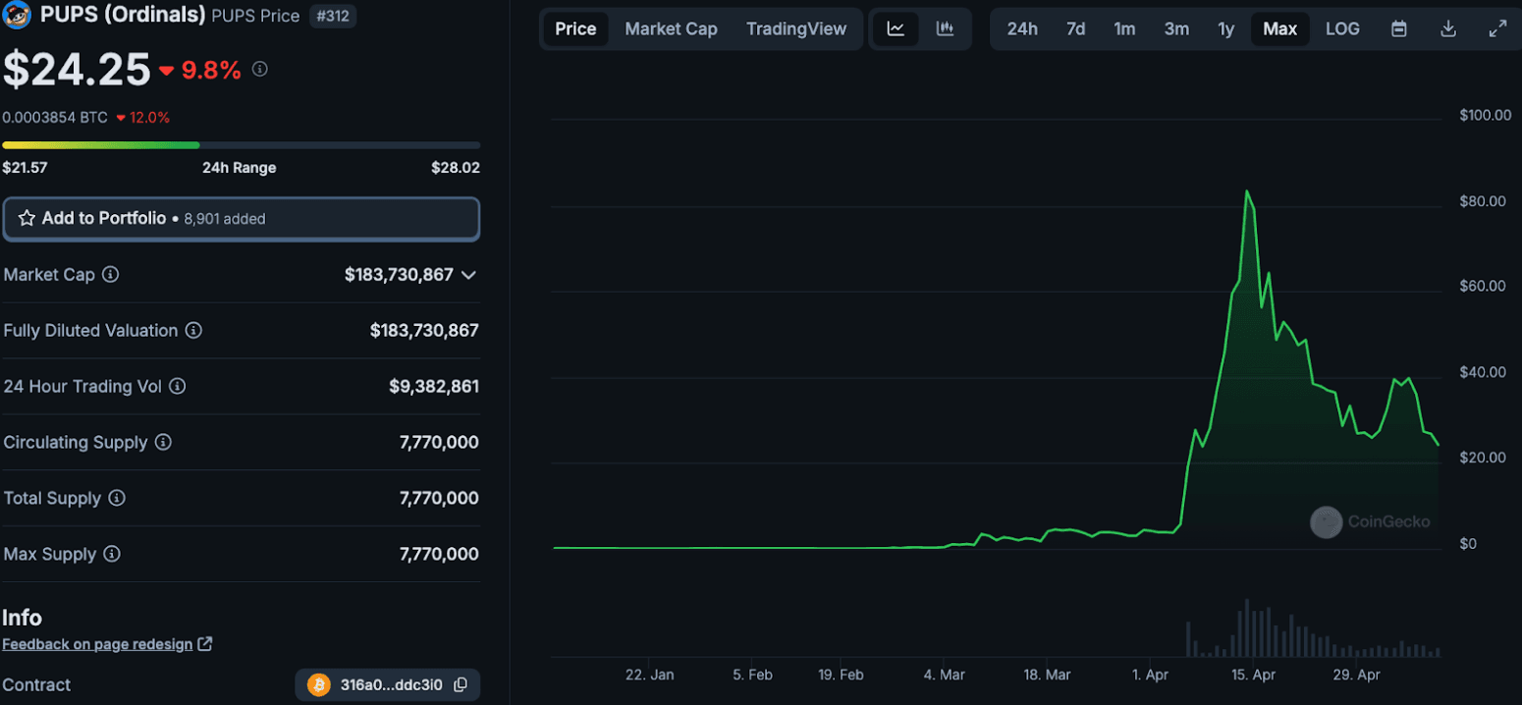The image size is (1522, 705).
Task: Click the line chart view icon
Action: 896,28
